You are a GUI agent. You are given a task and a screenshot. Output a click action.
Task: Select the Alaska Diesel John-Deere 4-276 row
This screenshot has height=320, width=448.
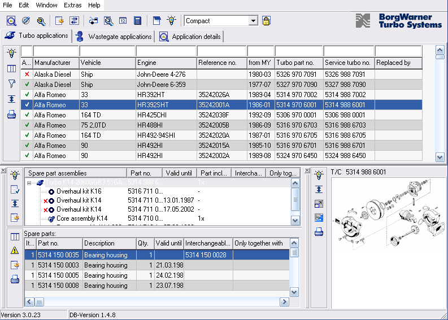pyautogui.click(x=221, y=74)
